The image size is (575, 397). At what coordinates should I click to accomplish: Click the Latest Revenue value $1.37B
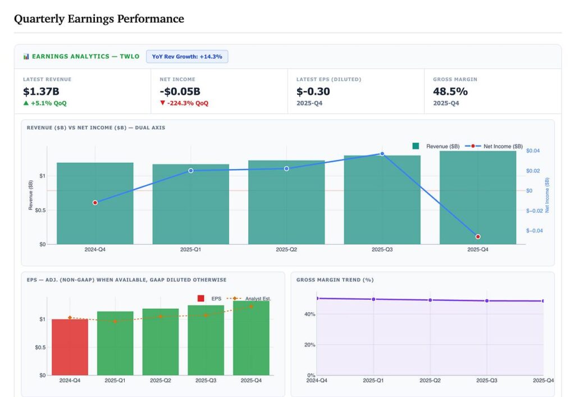coord(41,92)
